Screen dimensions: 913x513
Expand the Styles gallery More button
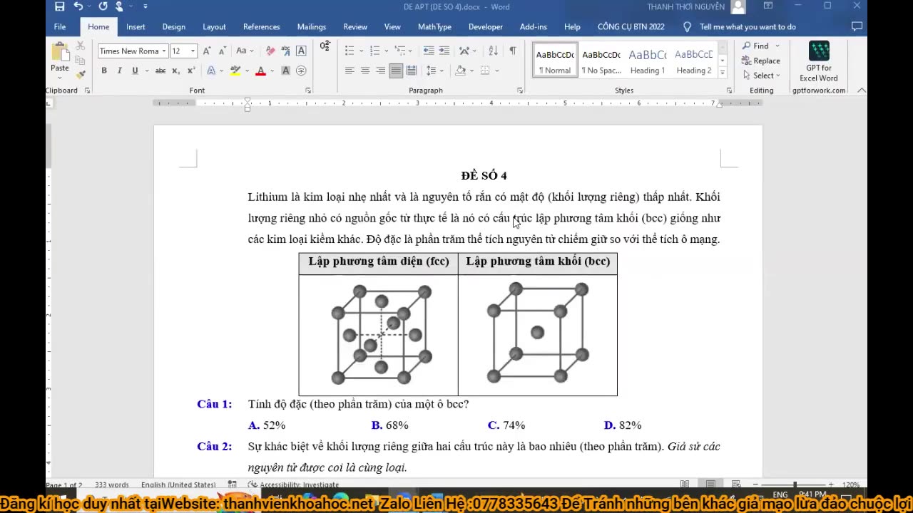(x=722, y=73)
